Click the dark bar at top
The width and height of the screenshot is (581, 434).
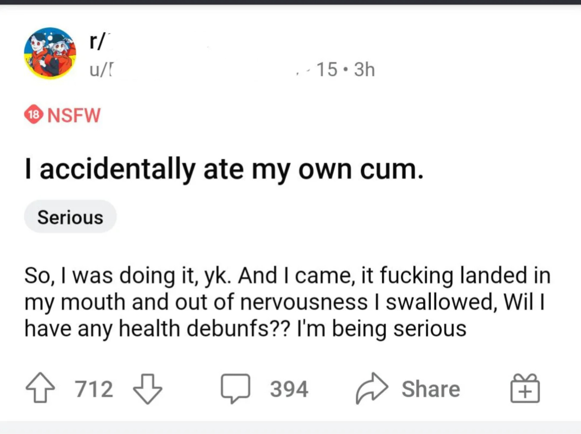[290, 2]
